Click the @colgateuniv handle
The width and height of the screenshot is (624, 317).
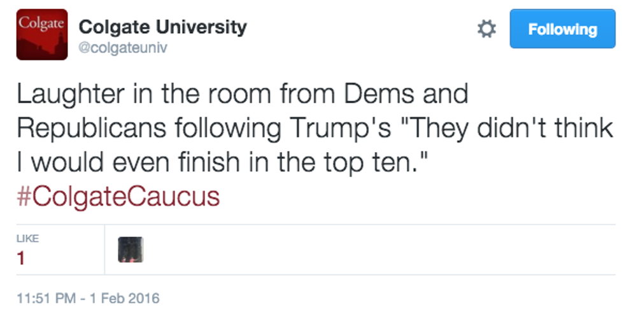(122, 48)
